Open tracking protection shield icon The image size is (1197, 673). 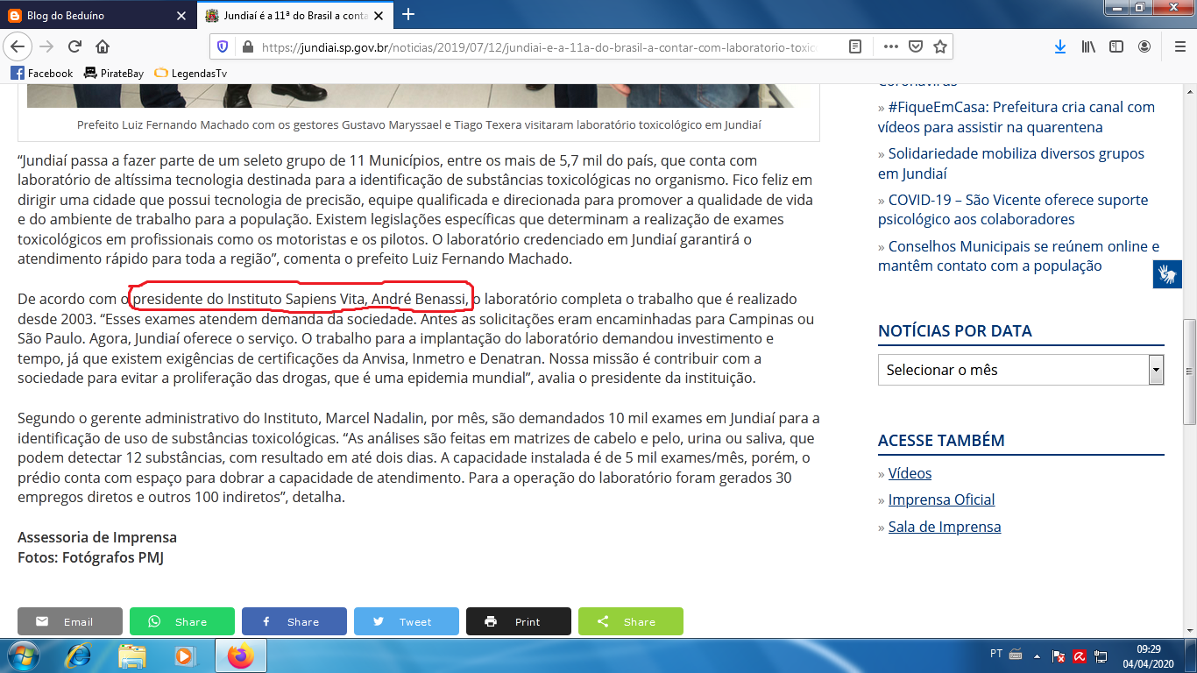[x=223, y=46]
